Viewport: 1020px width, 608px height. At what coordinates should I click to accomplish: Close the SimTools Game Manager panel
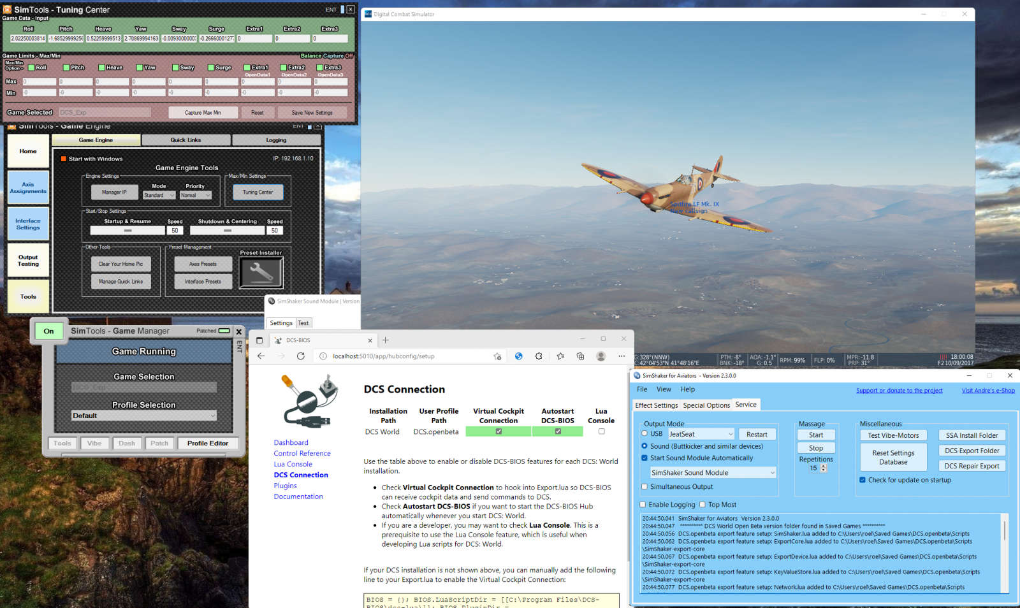pos(239,331)
